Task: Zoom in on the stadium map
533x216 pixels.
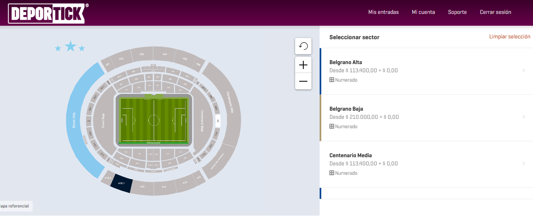Action: point(303,65)
